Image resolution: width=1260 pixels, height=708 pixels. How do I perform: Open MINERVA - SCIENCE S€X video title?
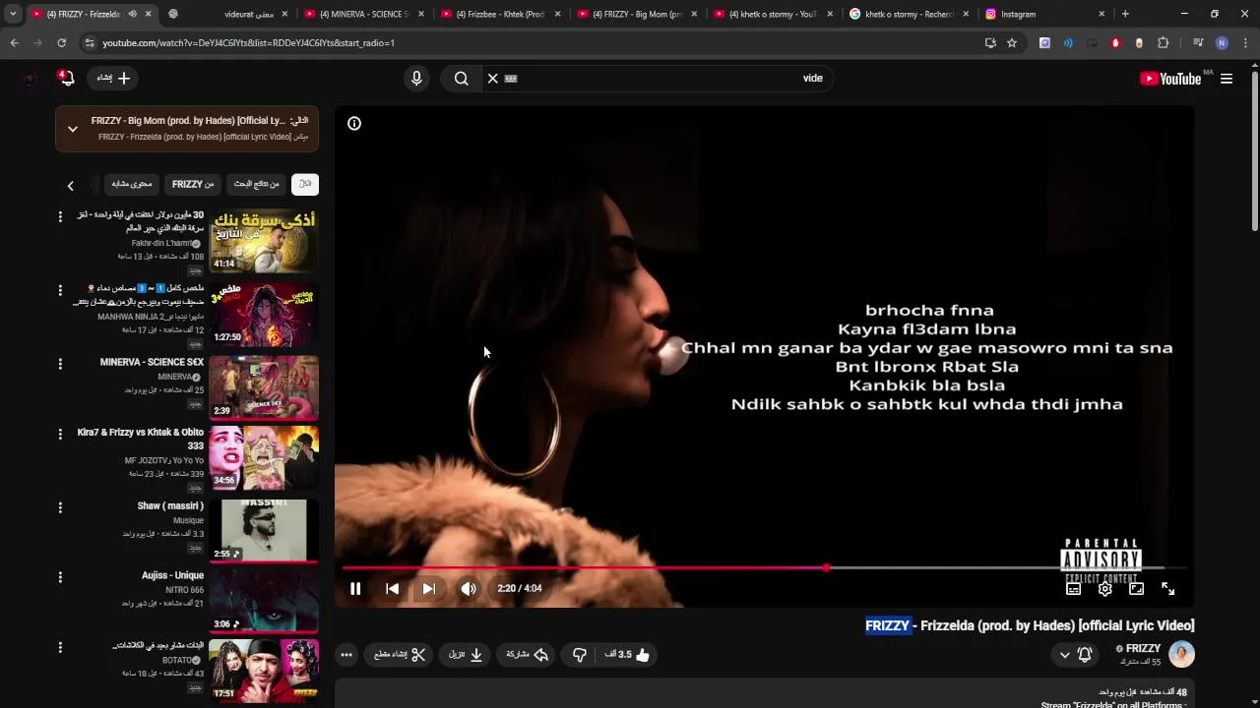point(152,362)
